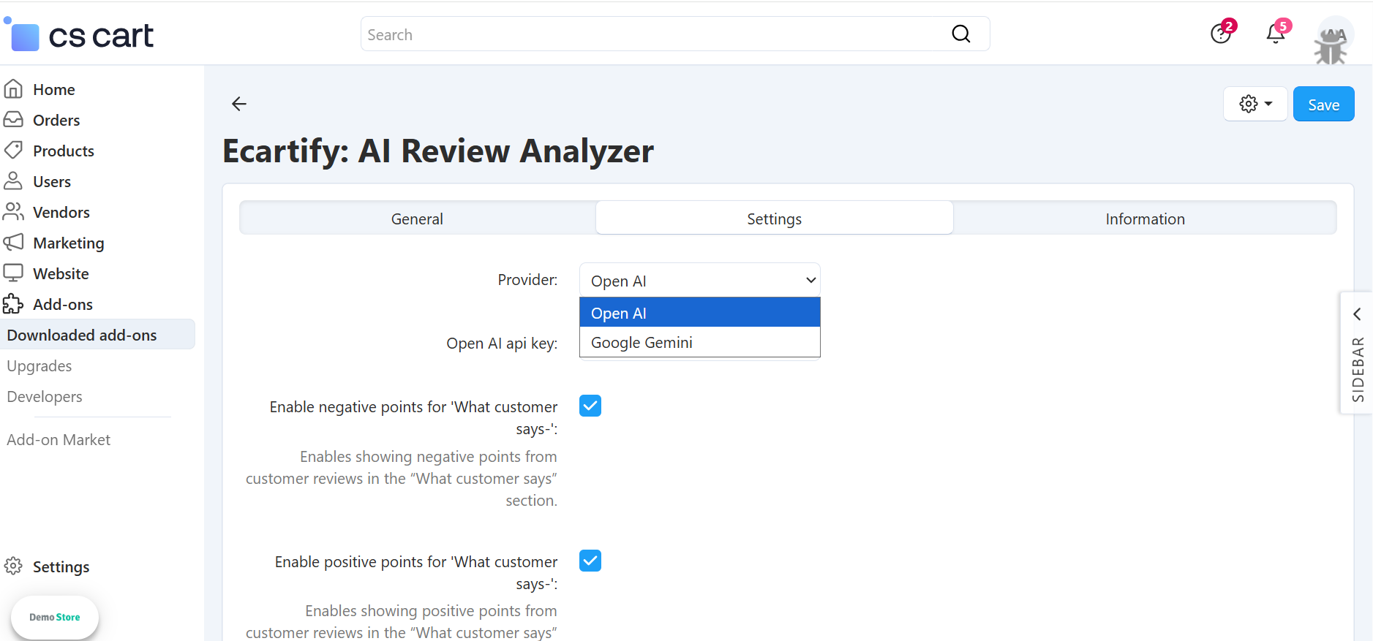Go back using the left arrow
Screen dimensions: 1373x641
coord(239,104)
